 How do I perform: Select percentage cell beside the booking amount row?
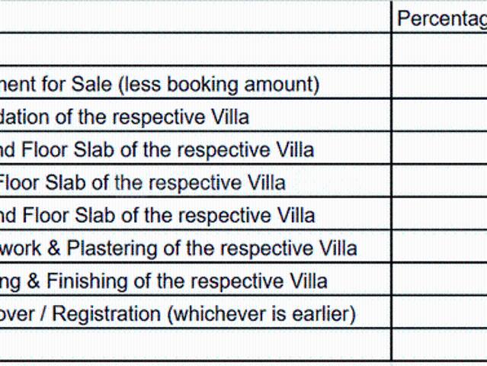(440, 84)
